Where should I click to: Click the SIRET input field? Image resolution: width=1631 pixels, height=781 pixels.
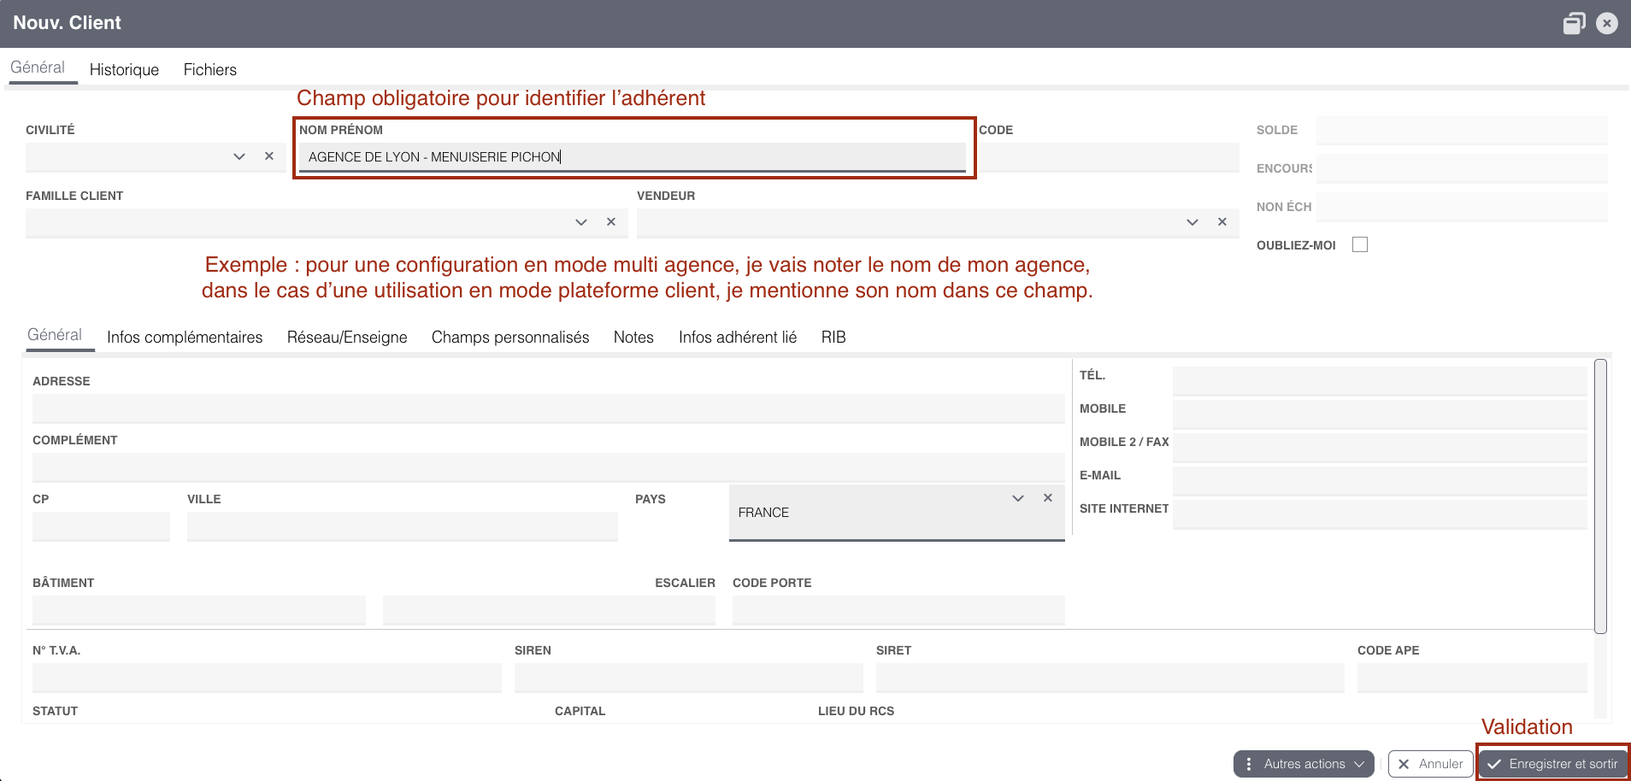tap(1110, 678)
